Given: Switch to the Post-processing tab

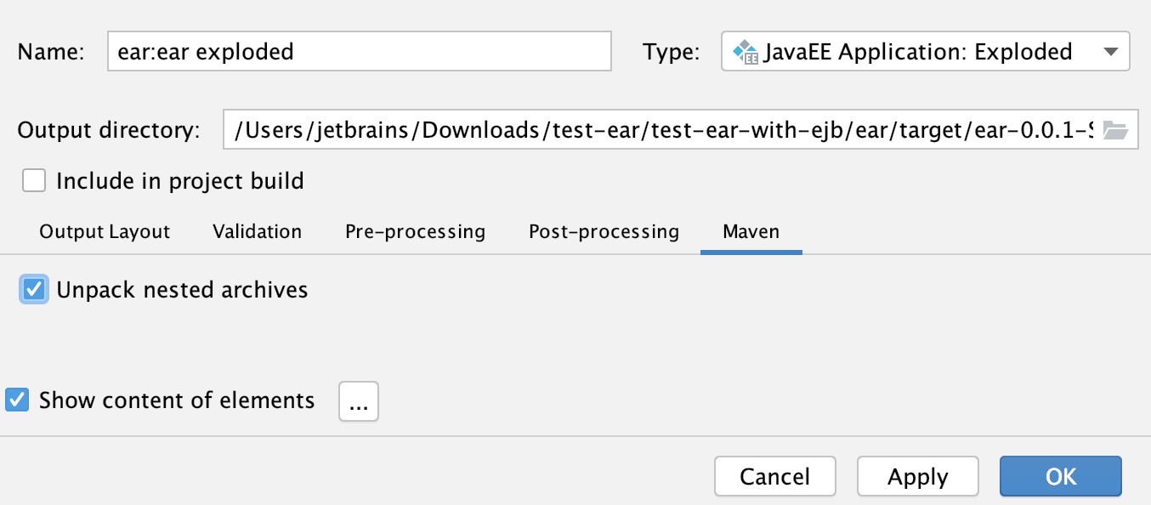Looking at the screenshot, I should point(604,231).
